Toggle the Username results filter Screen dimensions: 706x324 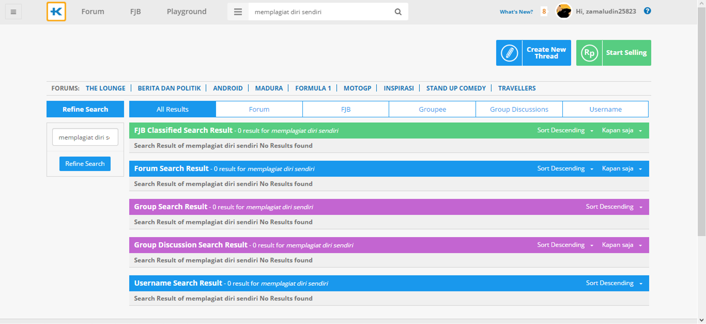pyautogui.click(x=605, y=109)
